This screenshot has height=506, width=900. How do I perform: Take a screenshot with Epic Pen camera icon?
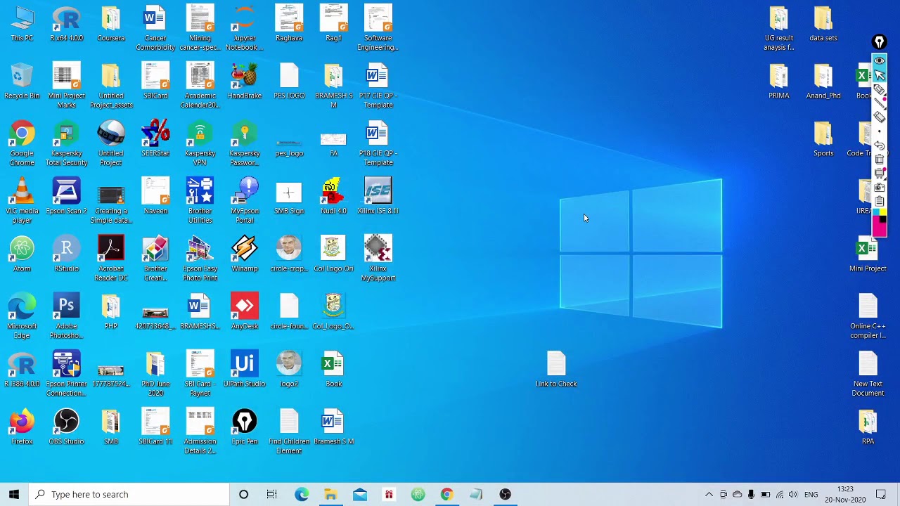(879, 188)
